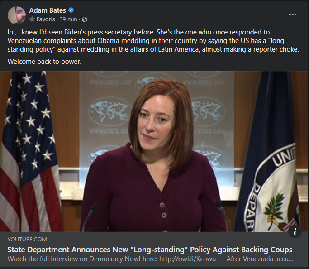This screenshot has width=309, height=269.
Task: Click the globe public audience icon
Action: [x=85, y=19]
